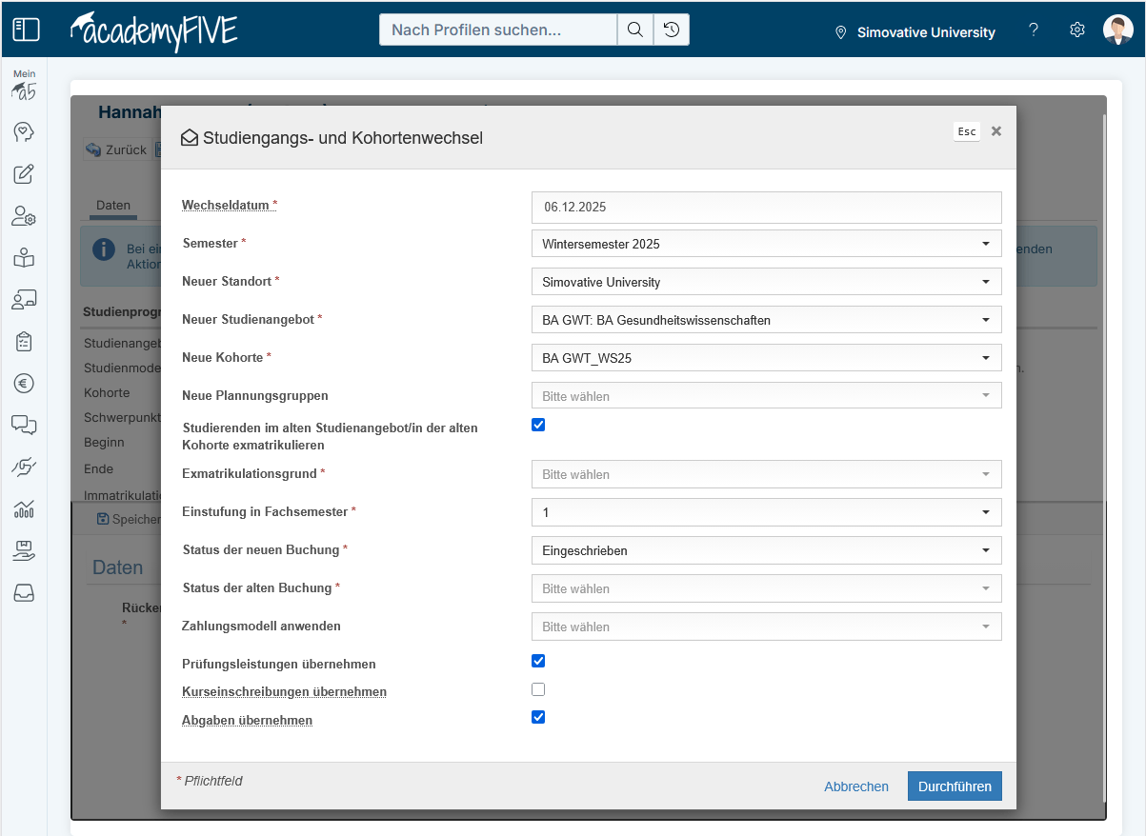Switch to the Daten tab
Image resolution: width=1146 pixels, height=836 pixels.
(x=113, y=206)
